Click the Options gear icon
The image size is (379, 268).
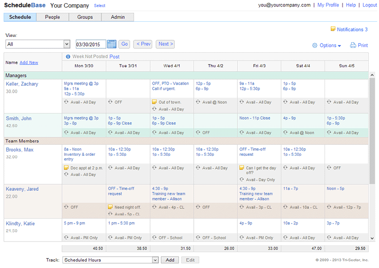(x=315, y=45)
